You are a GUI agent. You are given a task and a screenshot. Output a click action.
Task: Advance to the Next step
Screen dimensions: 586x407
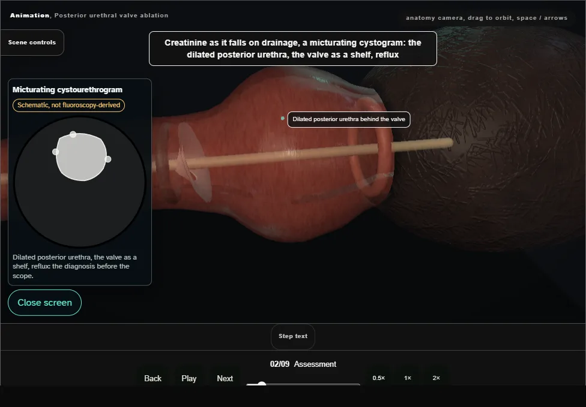[x=225, y=378]
